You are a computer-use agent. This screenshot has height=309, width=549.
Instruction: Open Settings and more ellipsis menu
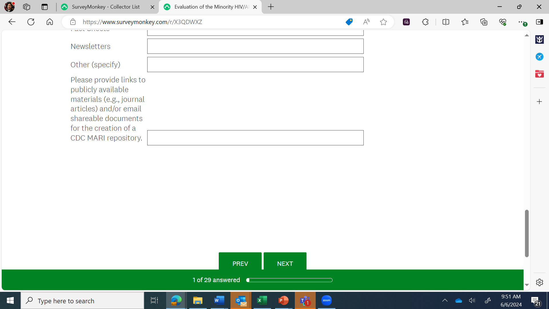coord(521,22)
